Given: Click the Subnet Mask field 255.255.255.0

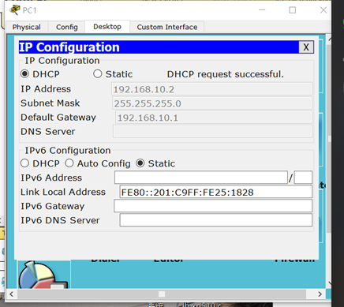Looking at the screenshot, I should coord(212,103).
